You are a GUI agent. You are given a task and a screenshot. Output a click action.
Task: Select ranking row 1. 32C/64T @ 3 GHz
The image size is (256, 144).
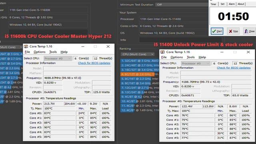[140, 61]
